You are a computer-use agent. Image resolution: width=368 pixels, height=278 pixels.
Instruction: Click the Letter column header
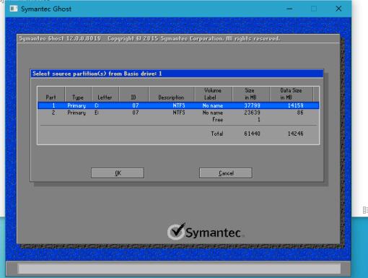(x=105, y=97)
